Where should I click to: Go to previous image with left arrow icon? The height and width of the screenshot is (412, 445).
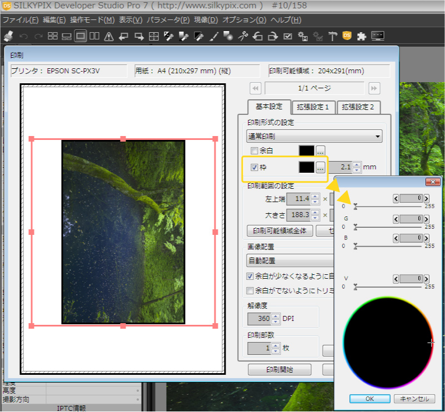(x=123, y=36)
